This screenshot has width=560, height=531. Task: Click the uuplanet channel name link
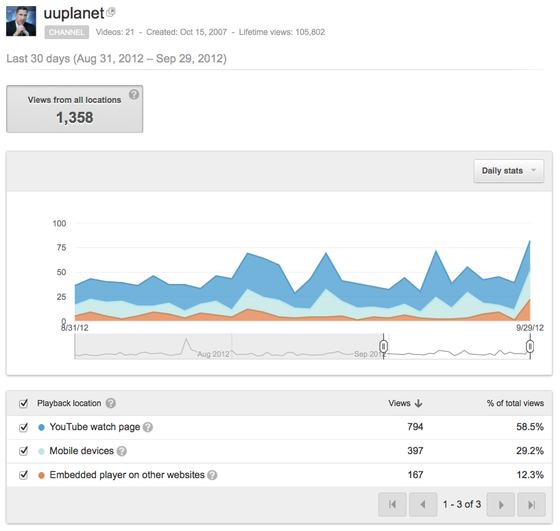click(x=74, y=13)
